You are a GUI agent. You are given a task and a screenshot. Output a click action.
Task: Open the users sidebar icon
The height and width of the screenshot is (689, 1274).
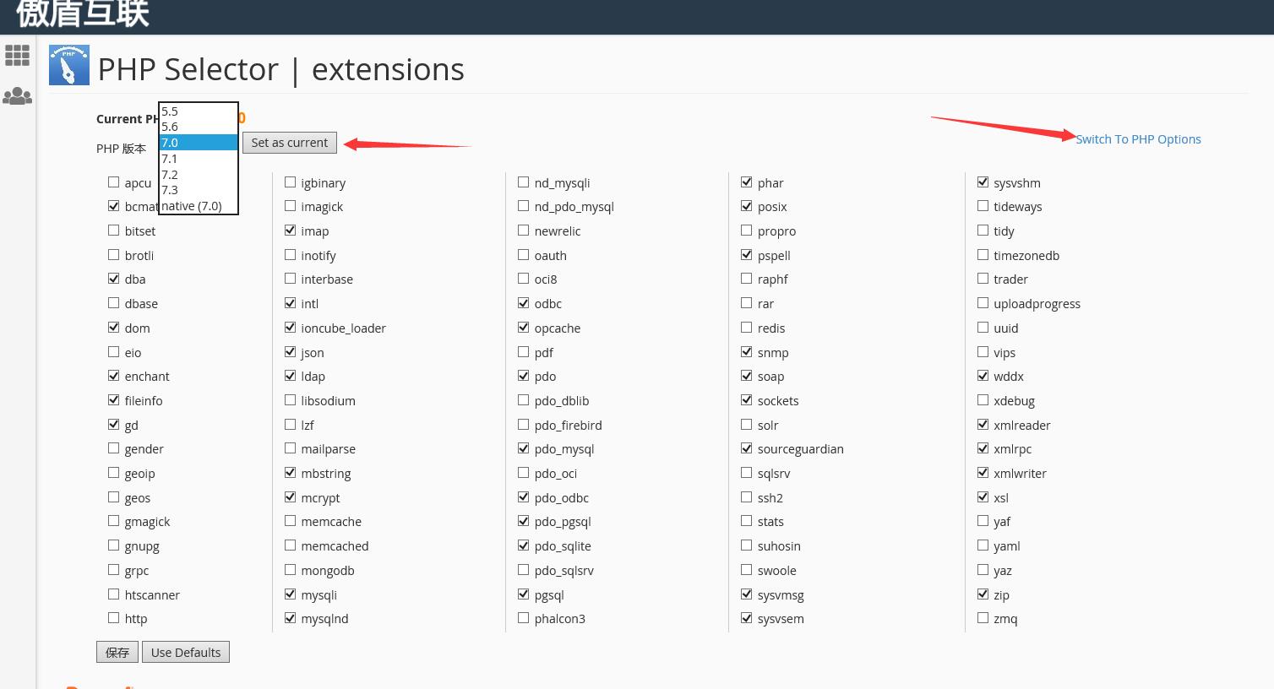(x=17, y=96)
